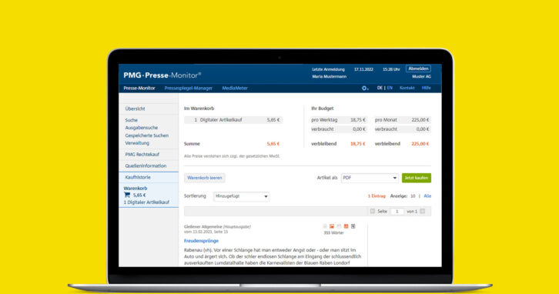559x294 pixels.
Task: Click the Muster AG company name
Action: [421, 77]
